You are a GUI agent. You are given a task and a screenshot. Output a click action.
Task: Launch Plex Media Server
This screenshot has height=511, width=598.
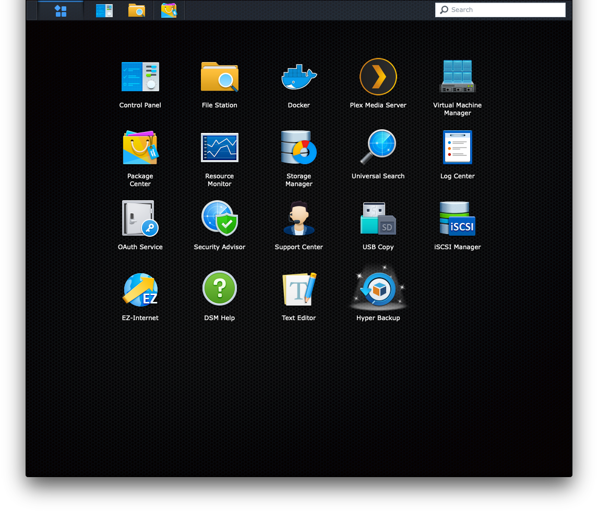pos(378,77)
